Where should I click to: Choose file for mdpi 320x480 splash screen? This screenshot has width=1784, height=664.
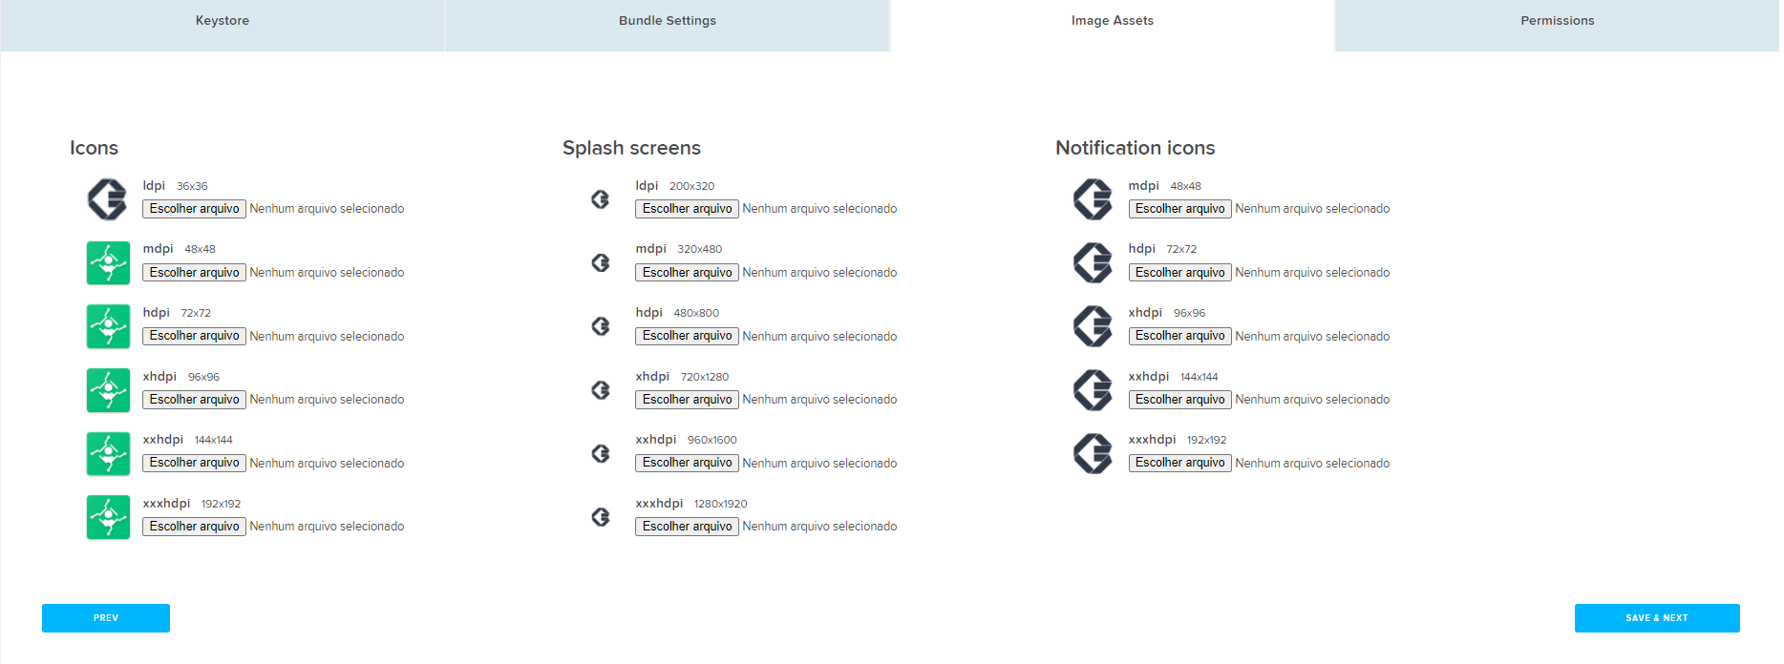click(x=688, y=273)
